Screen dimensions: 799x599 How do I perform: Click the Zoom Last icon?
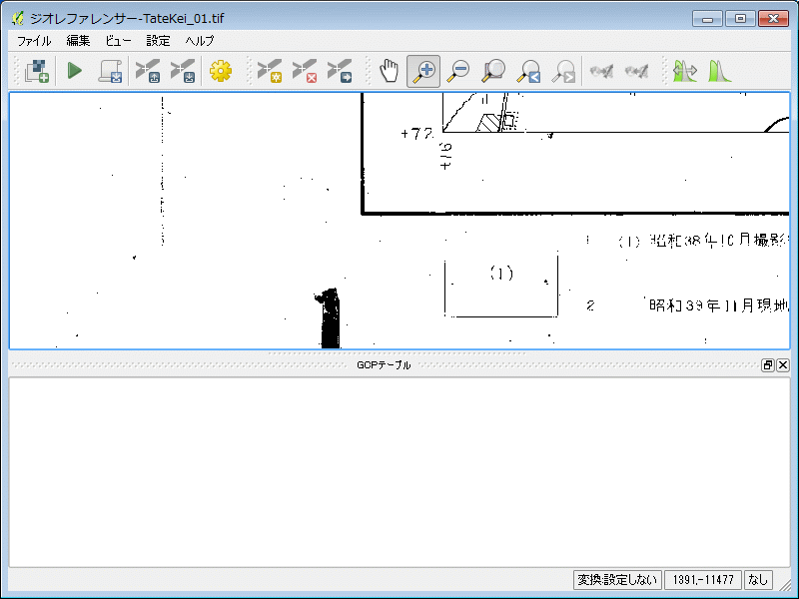(x=528, y=71)
